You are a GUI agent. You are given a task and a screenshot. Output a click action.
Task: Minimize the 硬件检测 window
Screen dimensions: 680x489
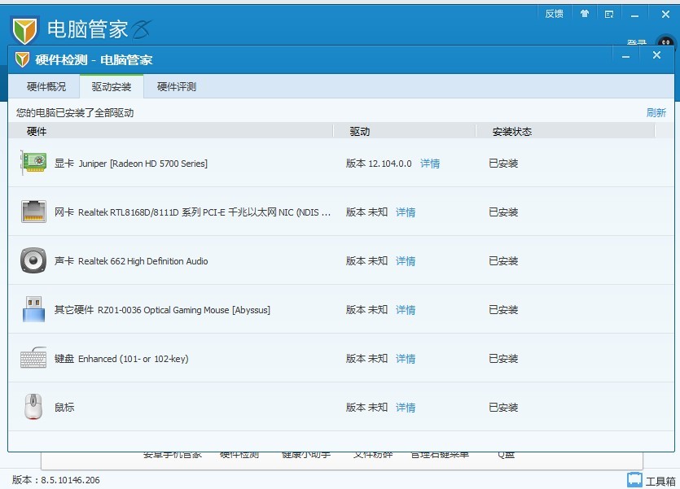(x=625, y=56)
